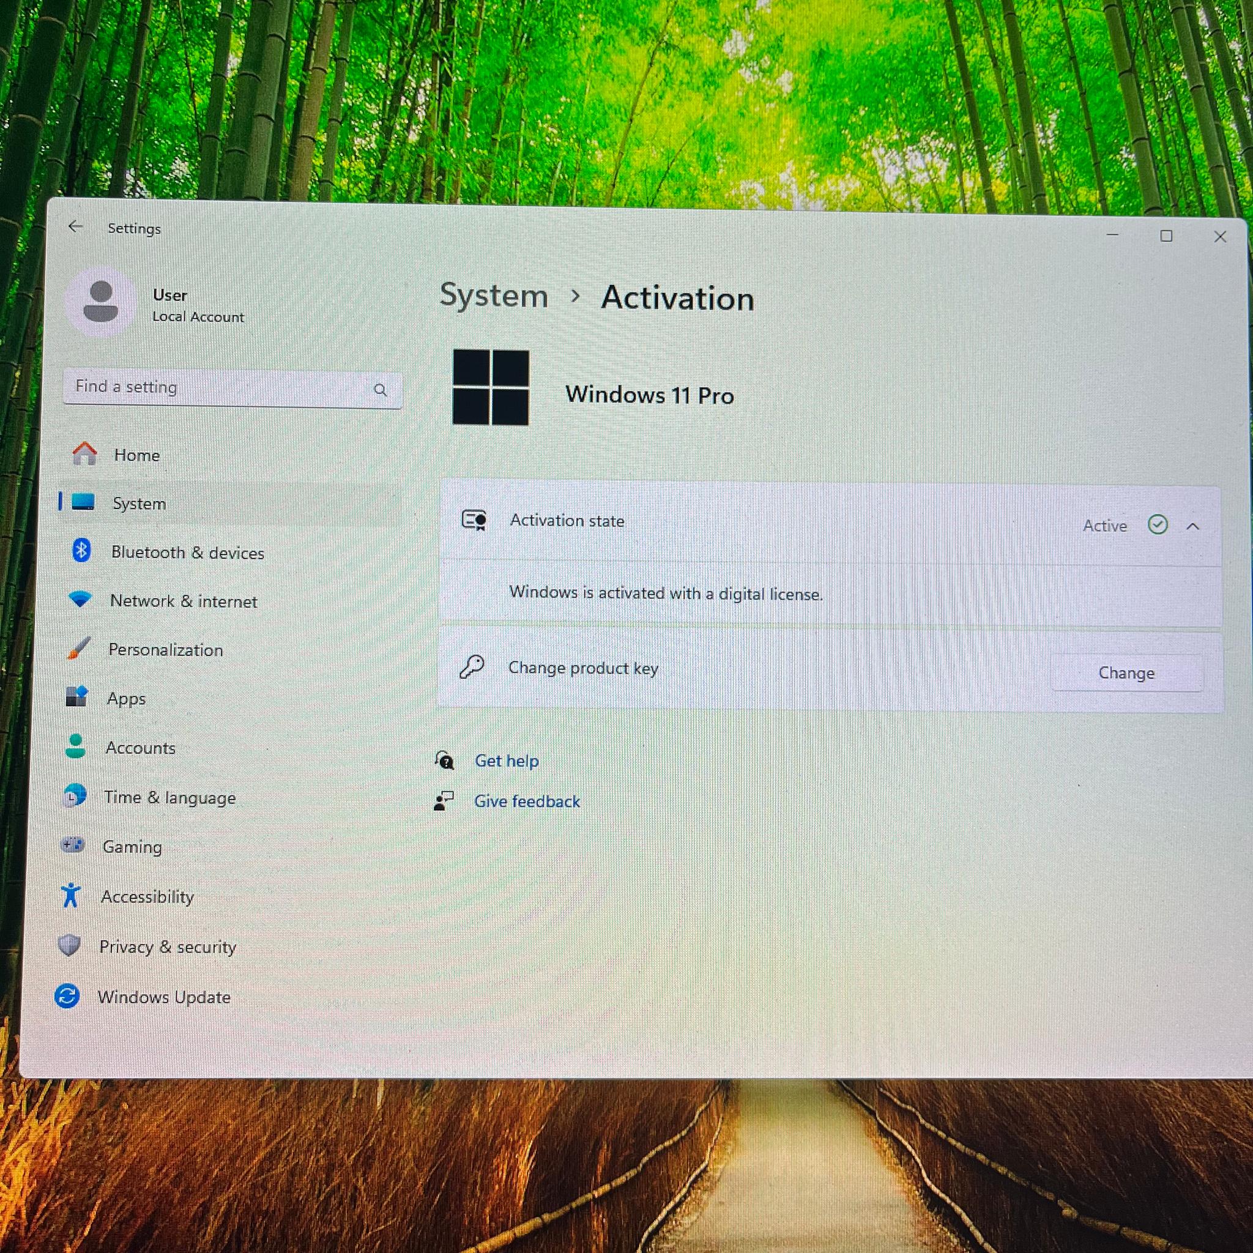Image resolution: width=1253 pixels, height=1253 pixels.
Task: Maximize the Settings window
Action: (x=1166, y=236)
